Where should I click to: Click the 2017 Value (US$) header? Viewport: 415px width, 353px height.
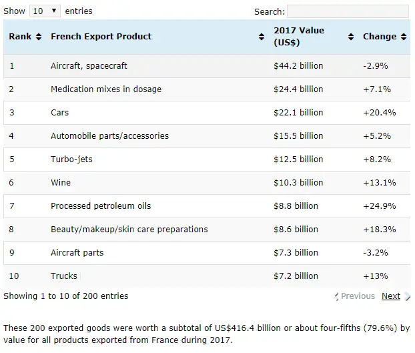click(299, 37)
